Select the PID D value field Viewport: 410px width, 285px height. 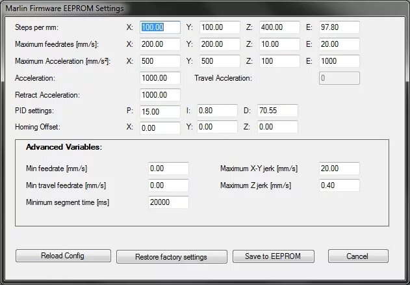pyautogui.click(x=277, y=111)
